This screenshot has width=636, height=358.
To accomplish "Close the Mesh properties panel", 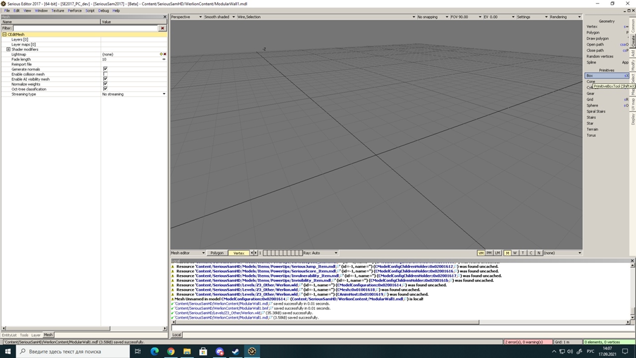I will pyautogui.click(x=165, y=17).
